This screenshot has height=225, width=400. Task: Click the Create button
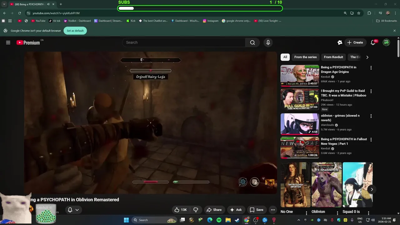pos(355,42)
